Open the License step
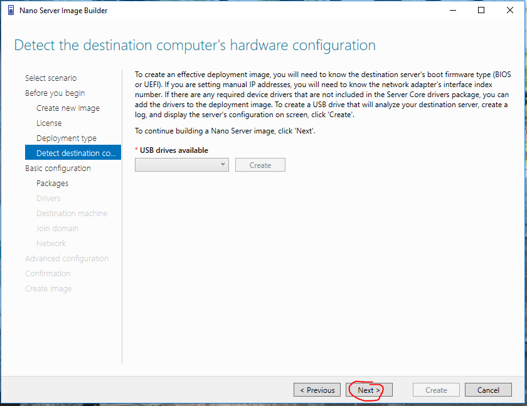The height and width of the screenshot is (406, 527). 49,123
